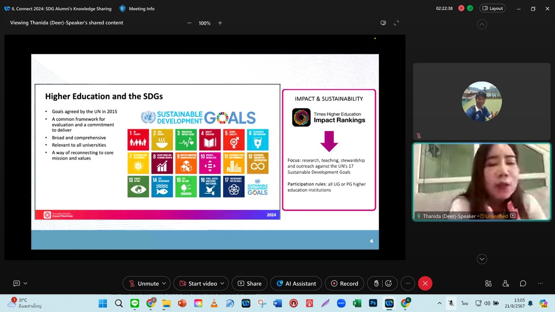Open Excel from the Windows taskbar
The image size is (555, 312).
coord(357,303)
